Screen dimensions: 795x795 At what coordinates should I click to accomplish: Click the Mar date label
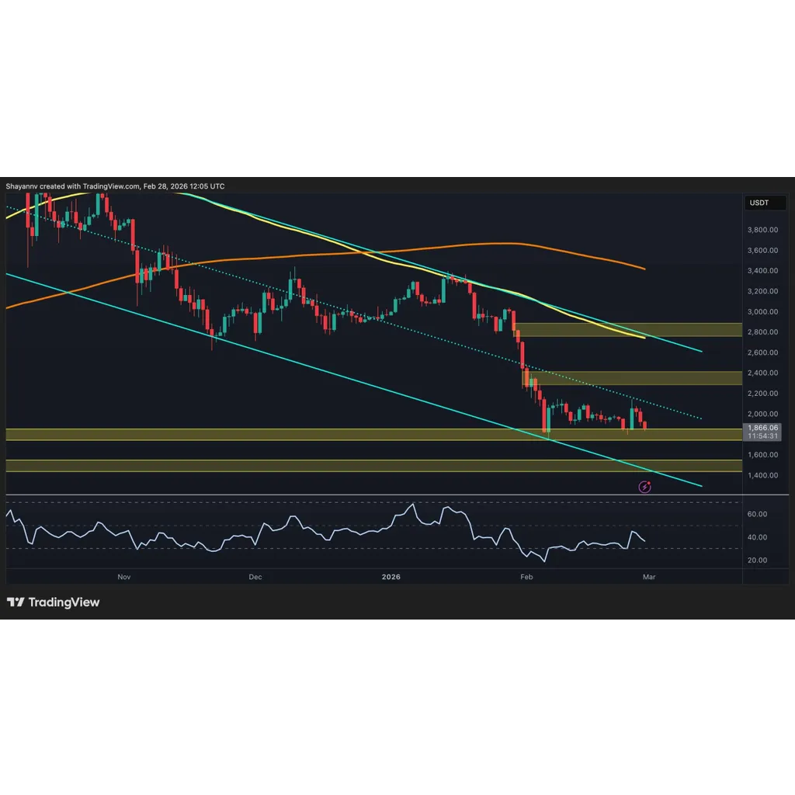649,577
